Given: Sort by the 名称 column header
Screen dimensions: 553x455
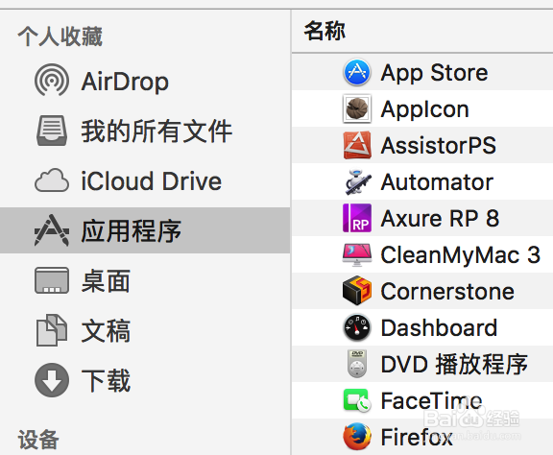Looking at the screenshot, I should point(325,31).
